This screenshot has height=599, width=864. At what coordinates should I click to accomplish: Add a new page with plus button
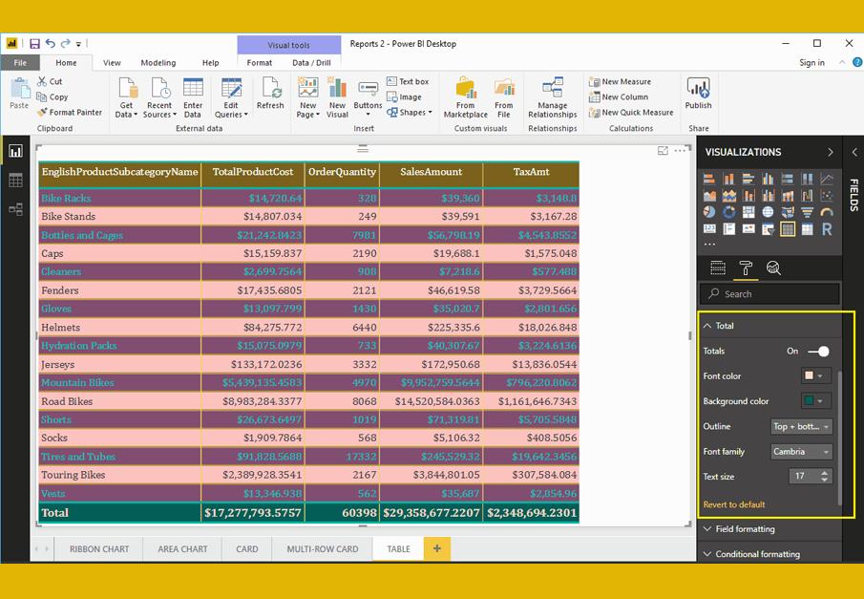click(x=437, y=548)
